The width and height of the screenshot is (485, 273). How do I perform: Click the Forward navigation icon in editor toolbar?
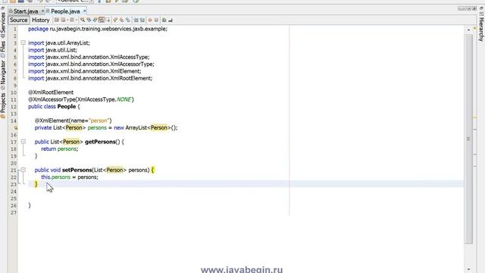pyautogui.click(x=72, y=20)
